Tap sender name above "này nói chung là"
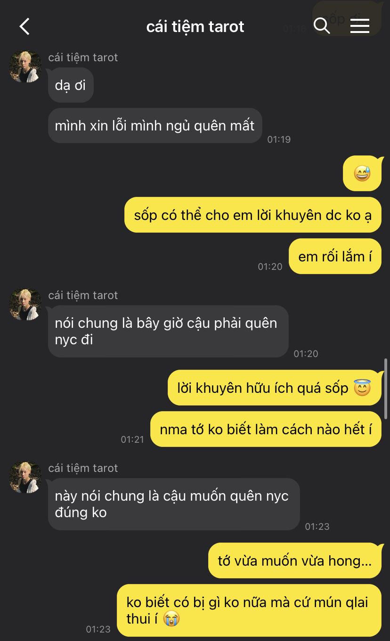Screen dimensions: 390x641 click(x=83, y=468)
